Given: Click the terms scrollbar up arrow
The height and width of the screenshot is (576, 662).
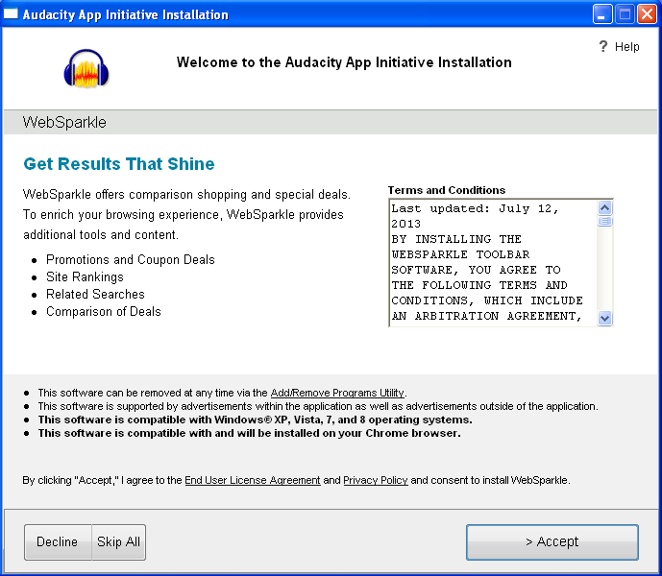Looking at the screenshot, I should coord(605,207).
